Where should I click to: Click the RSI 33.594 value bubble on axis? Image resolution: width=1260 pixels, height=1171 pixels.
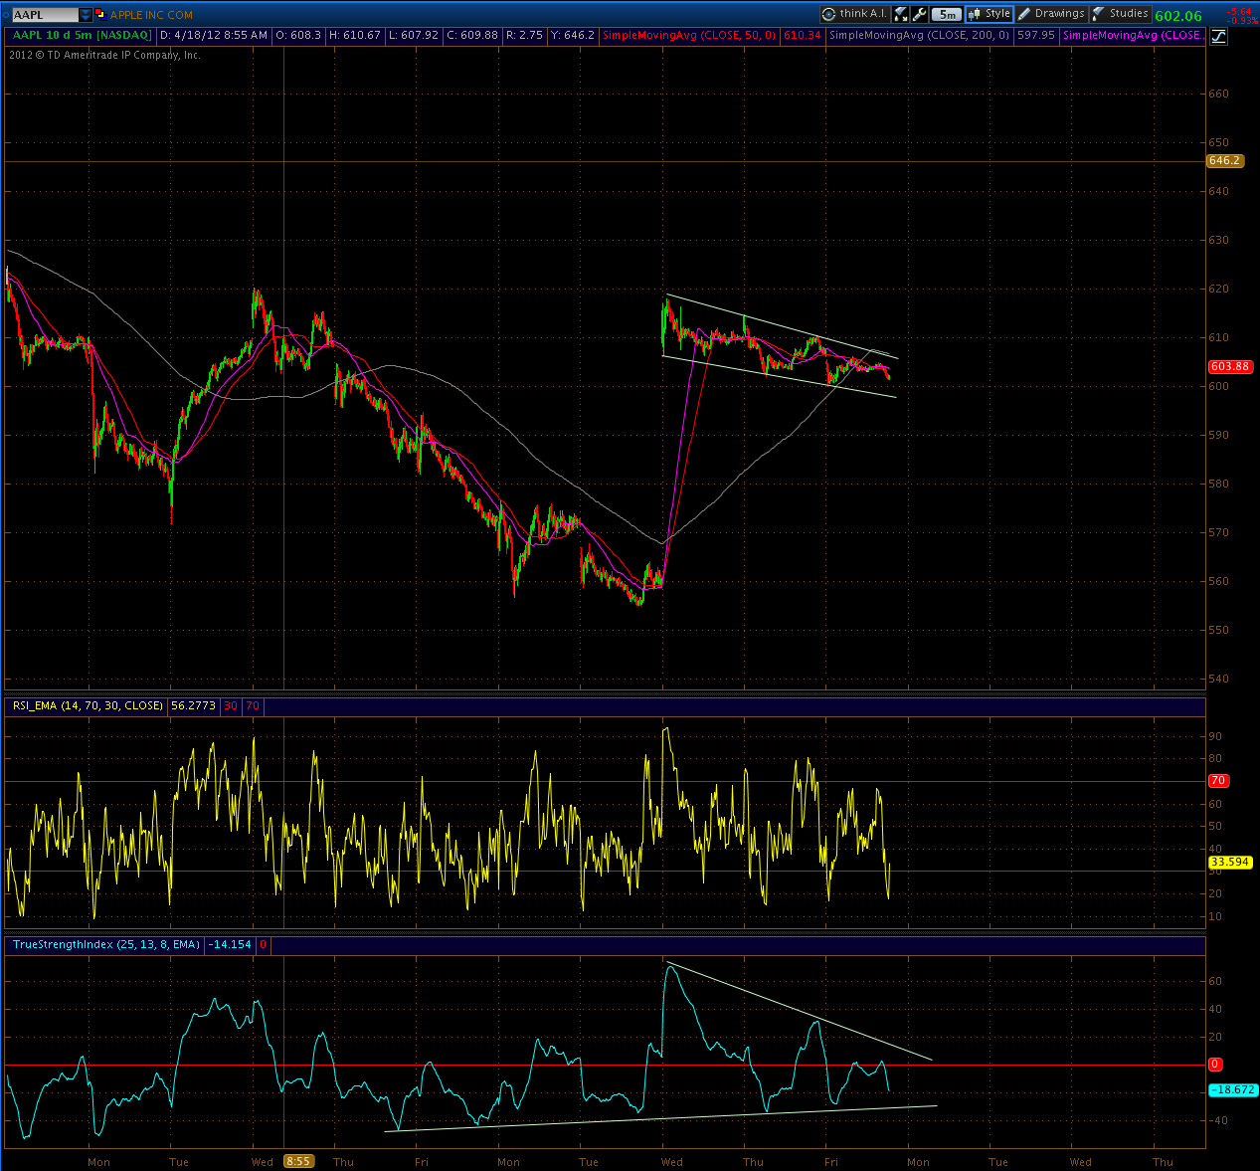[x=1229, y=862]
